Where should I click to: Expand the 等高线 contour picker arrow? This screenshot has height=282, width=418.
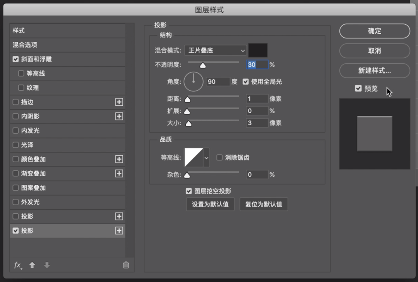coord(206,158)
